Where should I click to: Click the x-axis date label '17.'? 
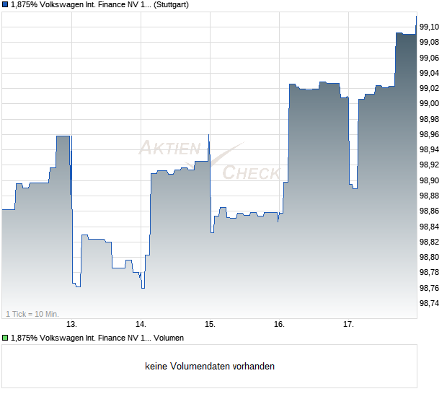(348, 325)
